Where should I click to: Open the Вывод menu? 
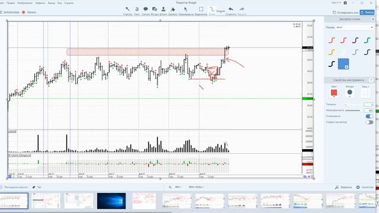click(x=52, y=3)
